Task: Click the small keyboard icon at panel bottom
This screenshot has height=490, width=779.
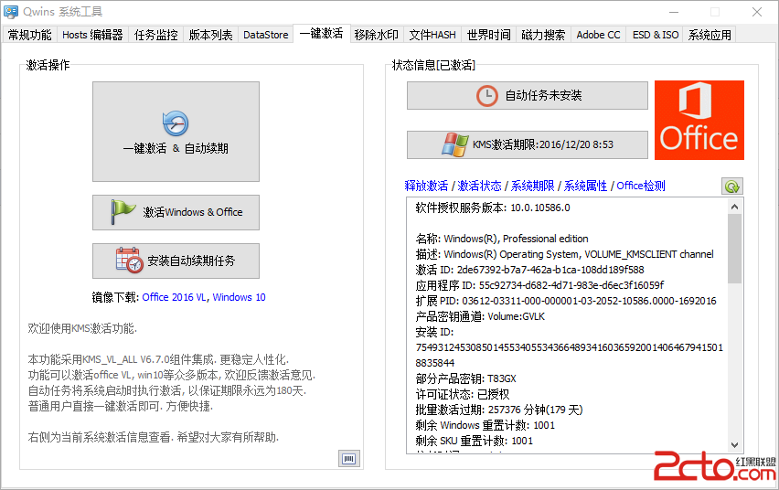Action: coord(348,457)
